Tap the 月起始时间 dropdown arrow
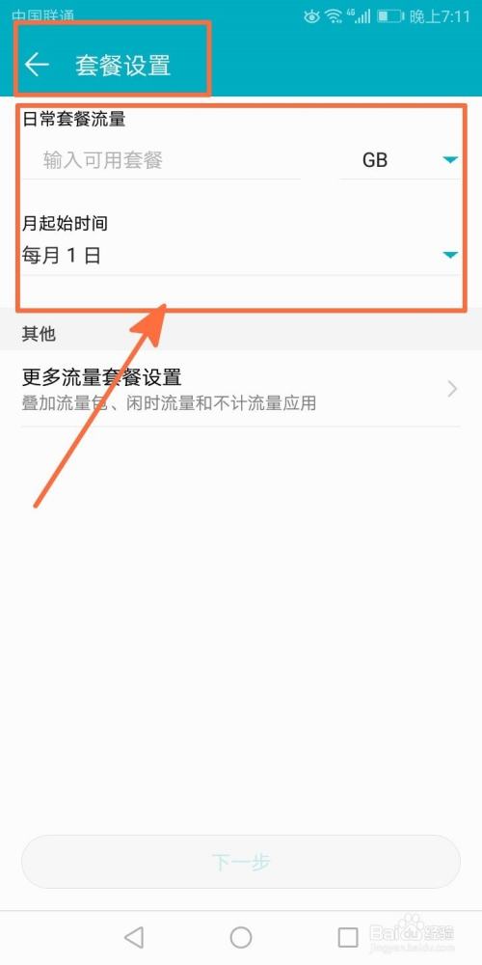 click(x=450, y=255)
